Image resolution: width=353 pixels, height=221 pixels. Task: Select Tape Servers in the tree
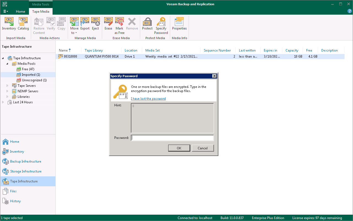pos(27,86)
